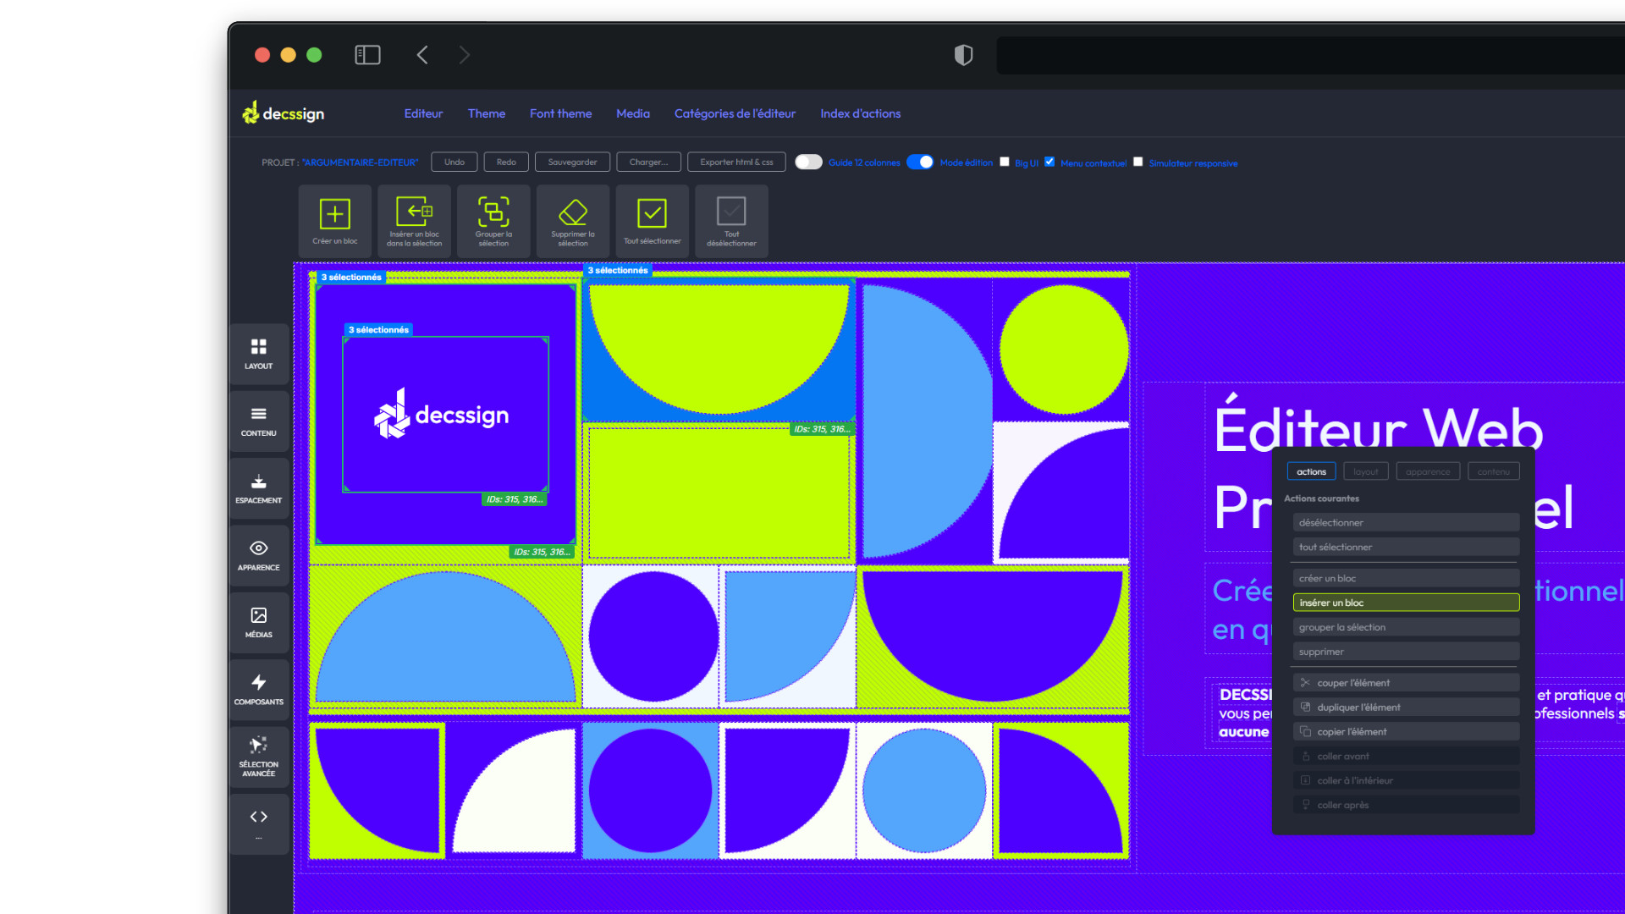Click Exporter html & css button

pos(736,162)
